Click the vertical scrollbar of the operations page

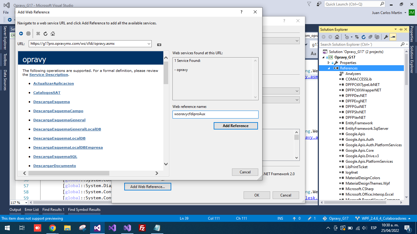[166, 111]
